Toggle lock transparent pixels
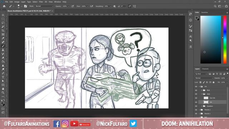Image resolution: width=229 pixels, height=129 pixels. pos(200,82)
